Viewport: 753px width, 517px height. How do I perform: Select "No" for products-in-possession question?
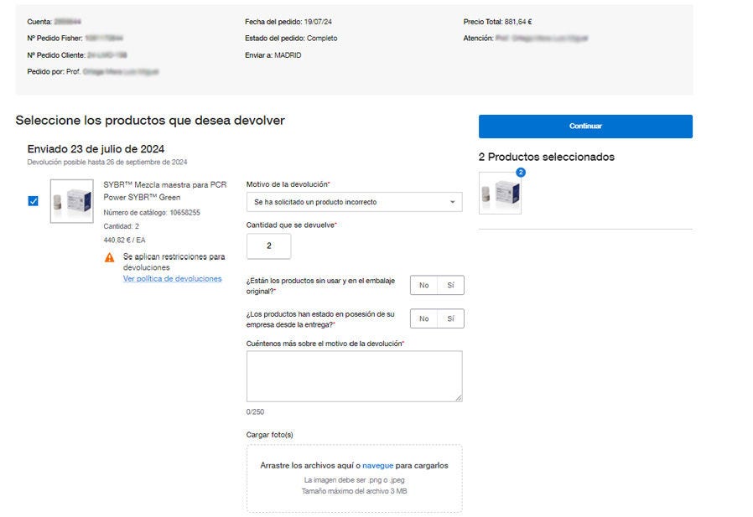click(423, 318)
